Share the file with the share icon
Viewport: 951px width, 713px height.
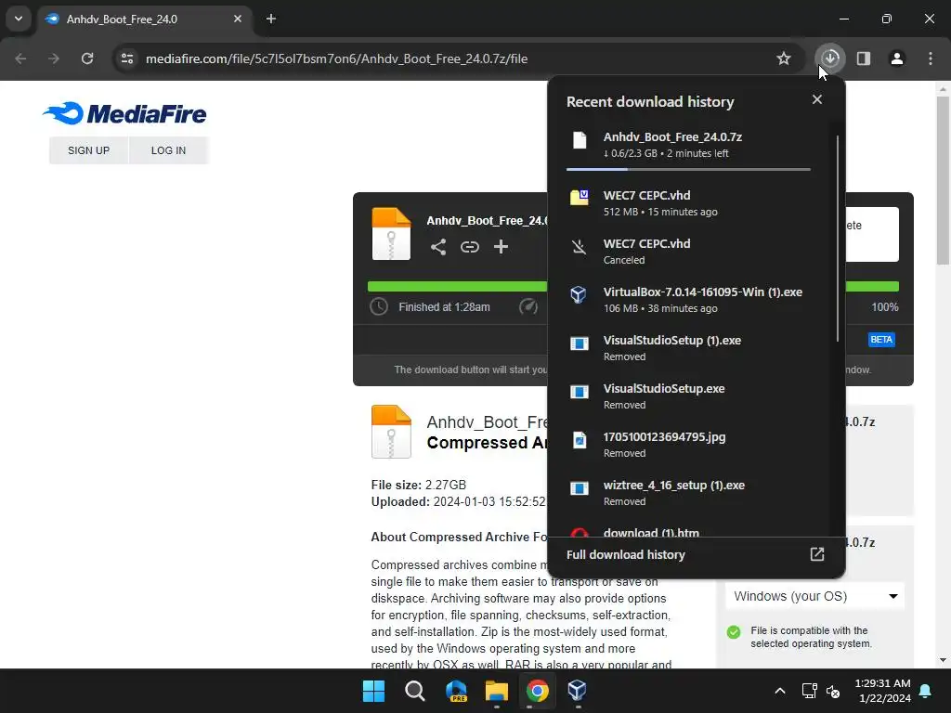click(438, 247)
